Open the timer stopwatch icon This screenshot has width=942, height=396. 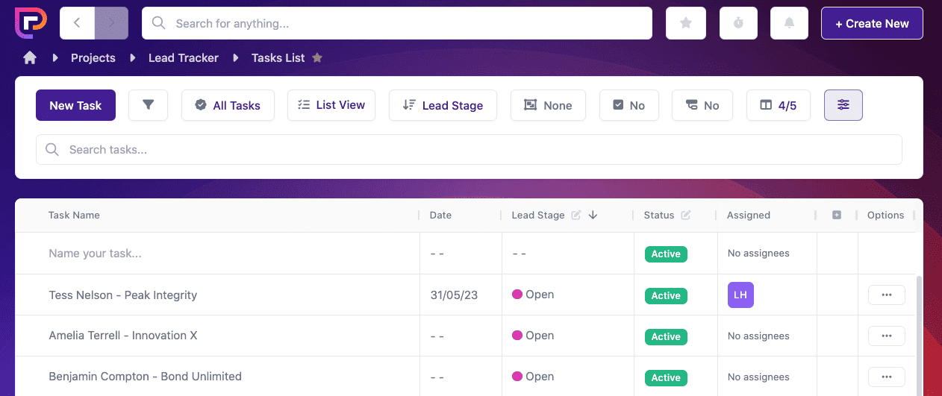point(738,23)
